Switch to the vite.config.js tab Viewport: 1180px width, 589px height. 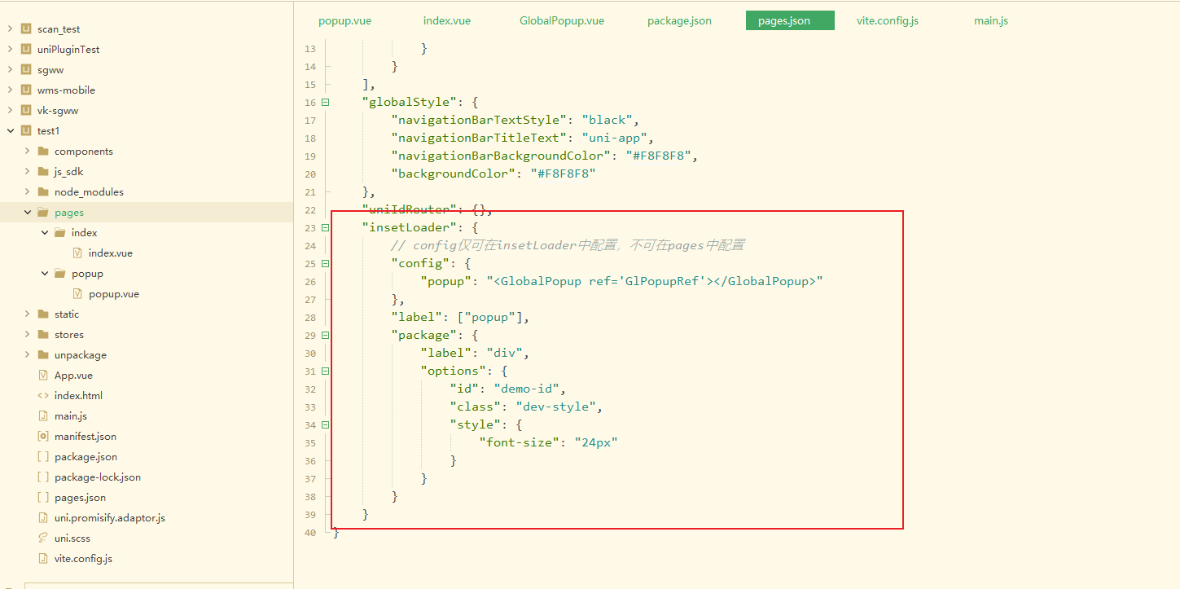click(x=887, y=20)
